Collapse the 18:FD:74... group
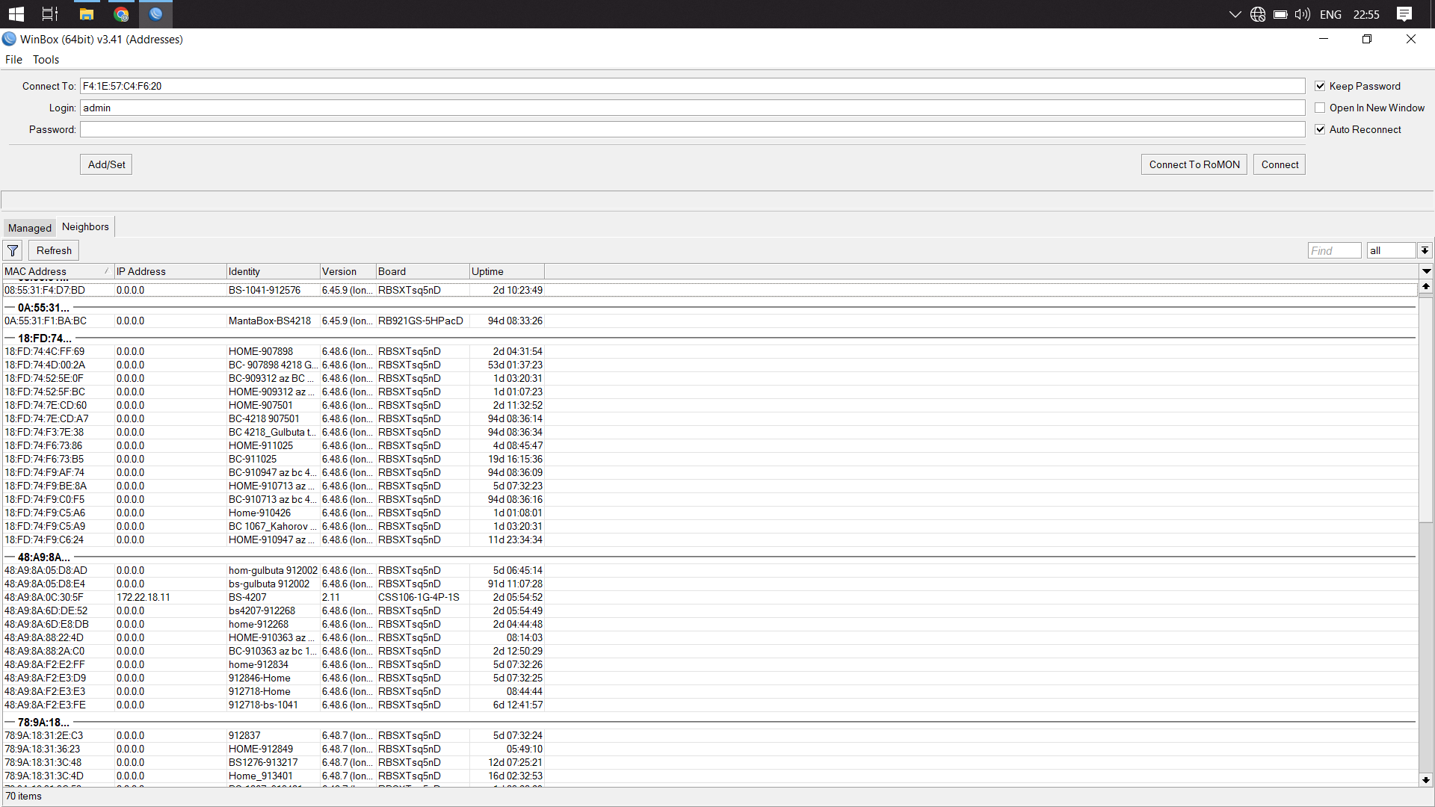Screen dimensions: 1435x807 coord(10,338)
